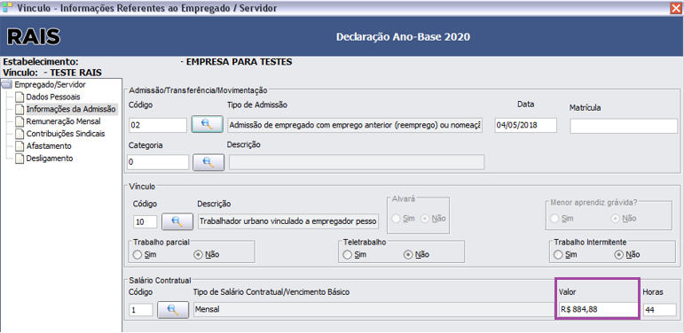Select Sim for Trabalho Intermitente
The image size is (684, 333).
click(x=557, y=255)
